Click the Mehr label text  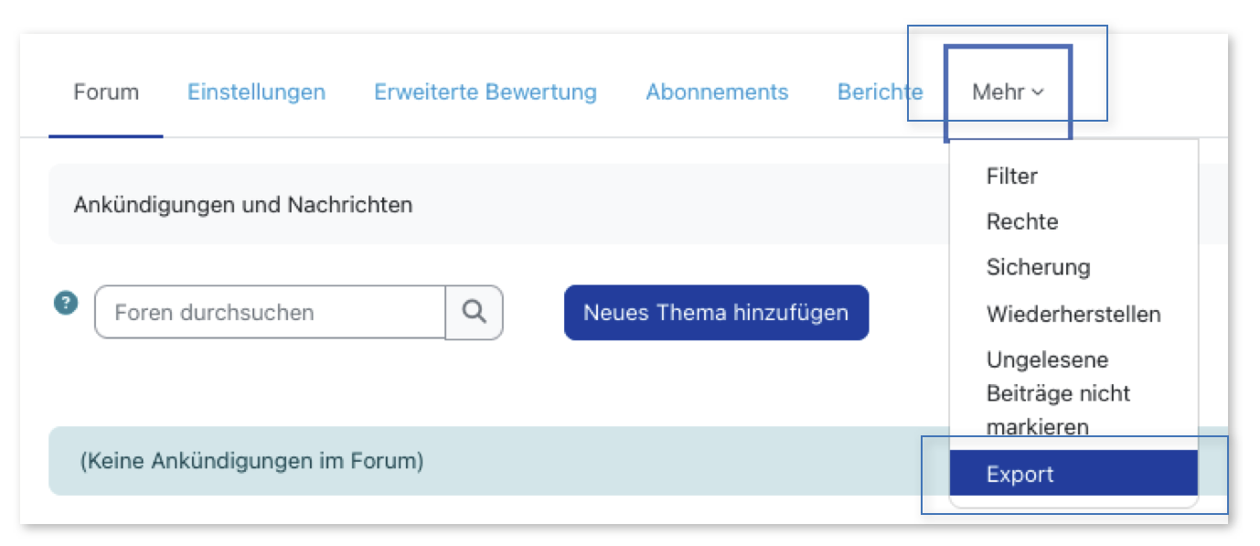coord(998,92)
